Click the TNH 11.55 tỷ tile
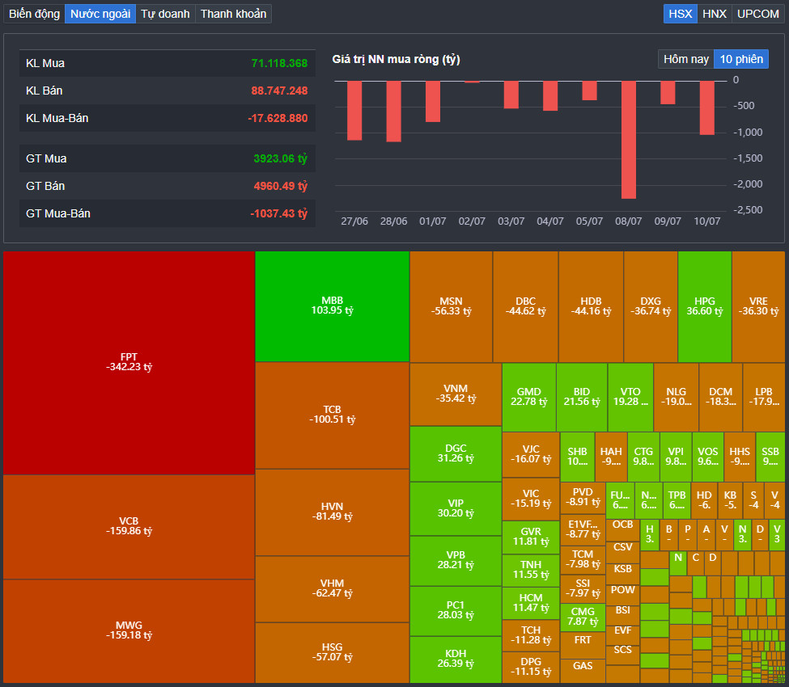The width and height of the screenshot is (789, 687). 531,571
